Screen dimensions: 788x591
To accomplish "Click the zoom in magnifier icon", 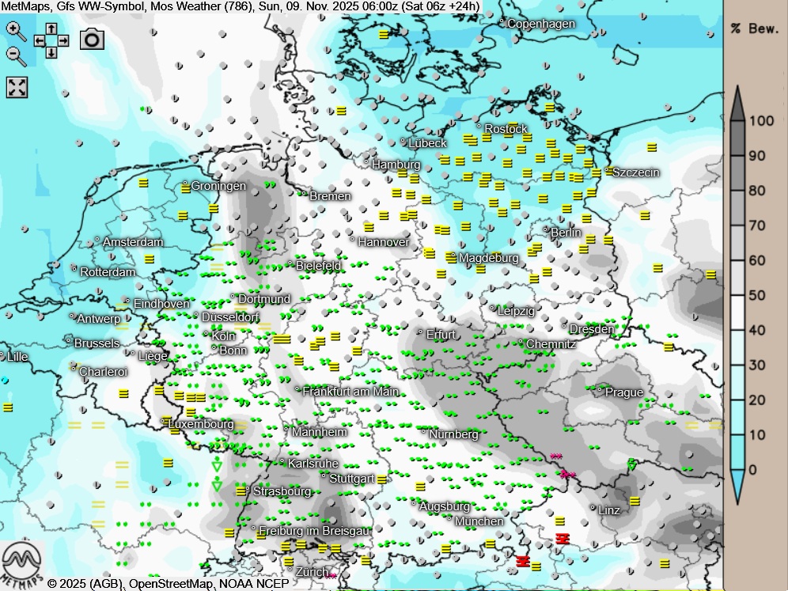I will point(15,31).
